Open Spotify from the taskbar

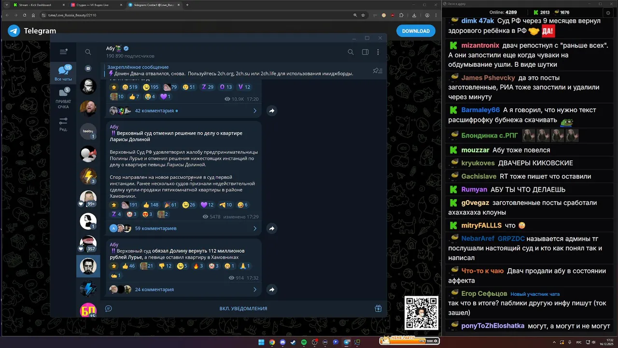(304, 342)
